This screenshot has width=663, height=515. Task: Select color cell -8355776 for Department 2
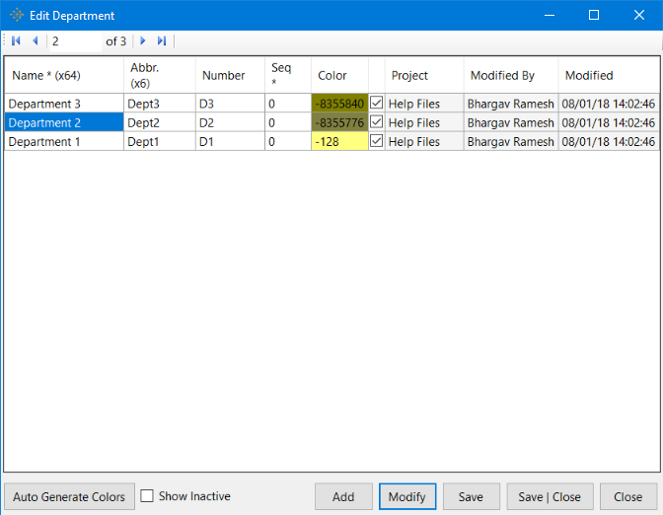[339, 122]
